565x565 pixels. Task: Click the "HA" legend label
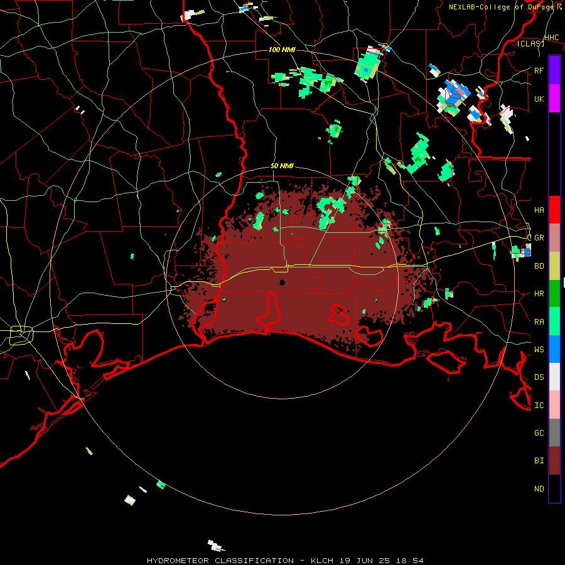(539, 210)
